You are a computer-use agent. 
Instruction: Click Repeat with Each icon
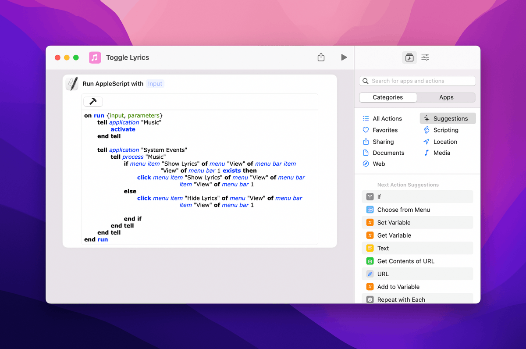370,300
